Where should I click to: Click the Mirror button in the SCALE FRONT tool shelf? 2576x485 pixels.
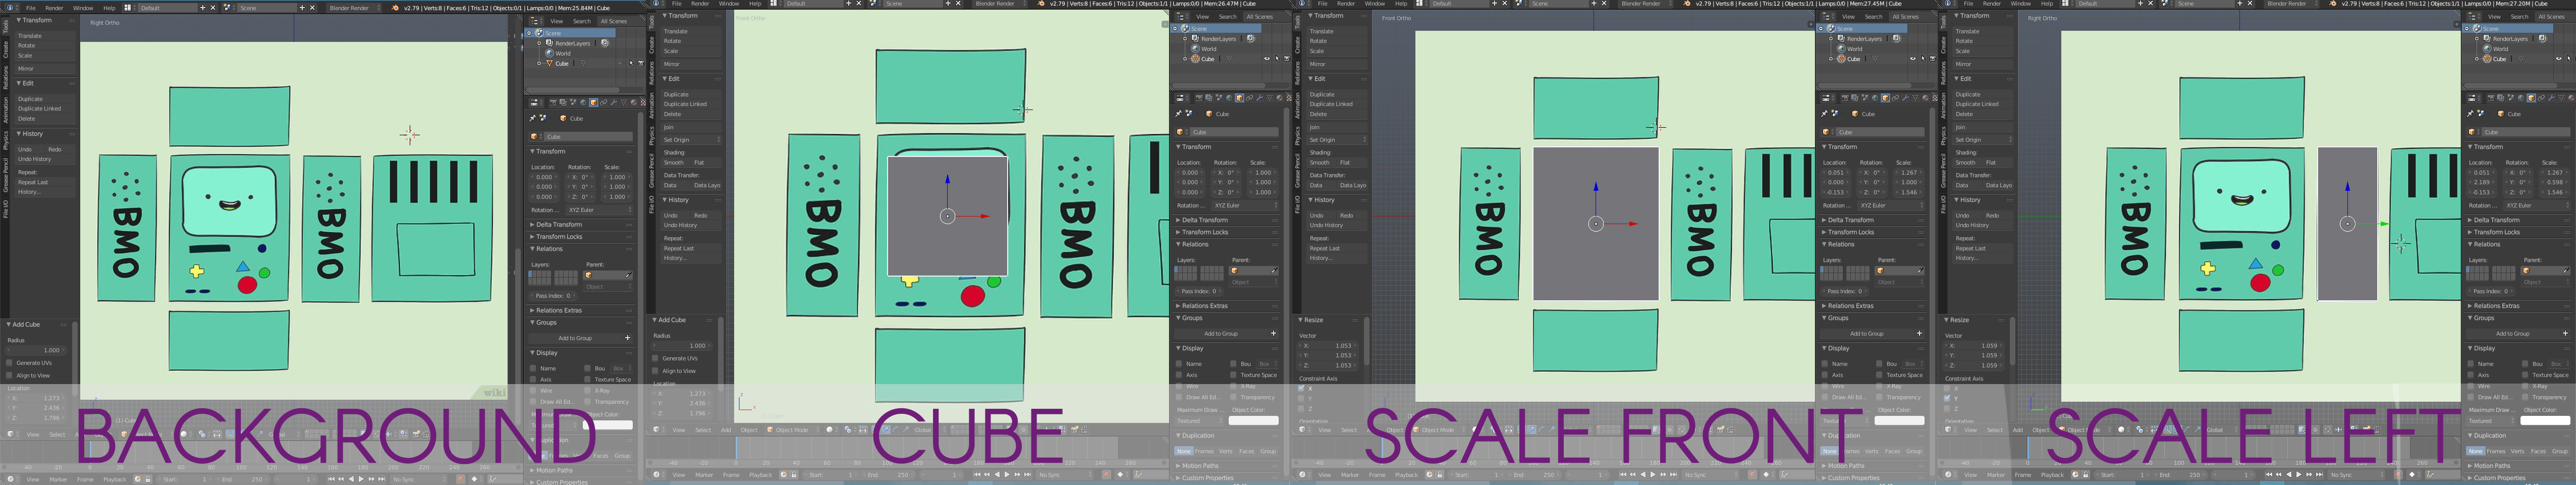click(1337, 64)
